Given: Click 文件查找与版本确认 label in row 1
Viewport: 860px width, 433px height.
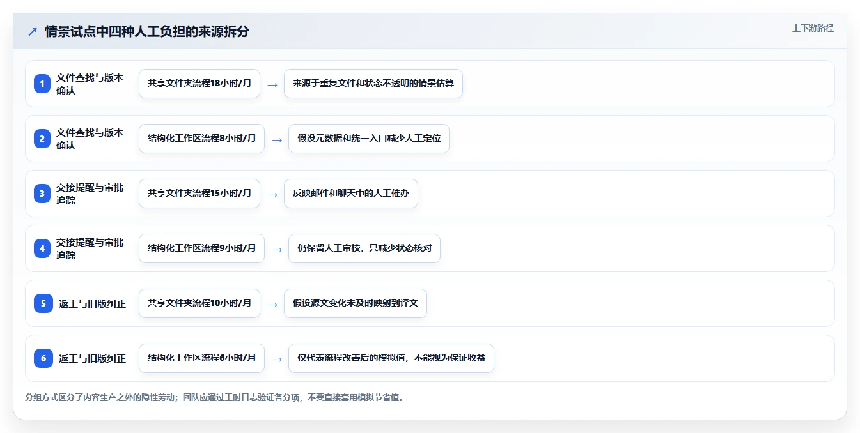Looking at the screenshot, I should pos(90,84).
